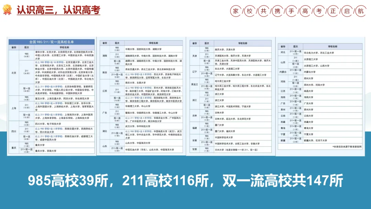Select the 甘肃 province cell
The height and width of the screenshot is (209, 371).
[x=194, y=150]
